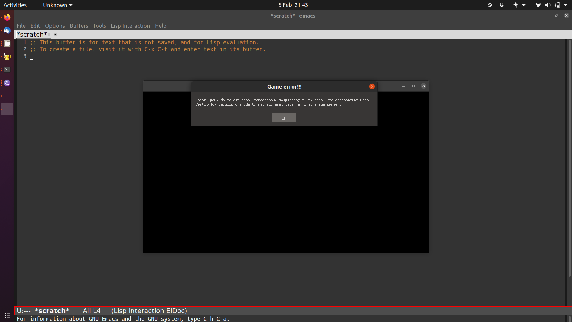Show the app grid from the dock
The width and height of the screenshot is (572, 322).
(7, 315)
